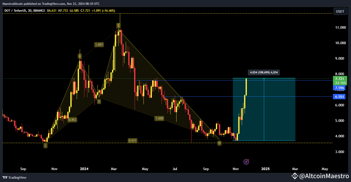The width and height of the screenshot is (351, 182).
Task: Click the 2024 time axis label
Action: point(84,169)
